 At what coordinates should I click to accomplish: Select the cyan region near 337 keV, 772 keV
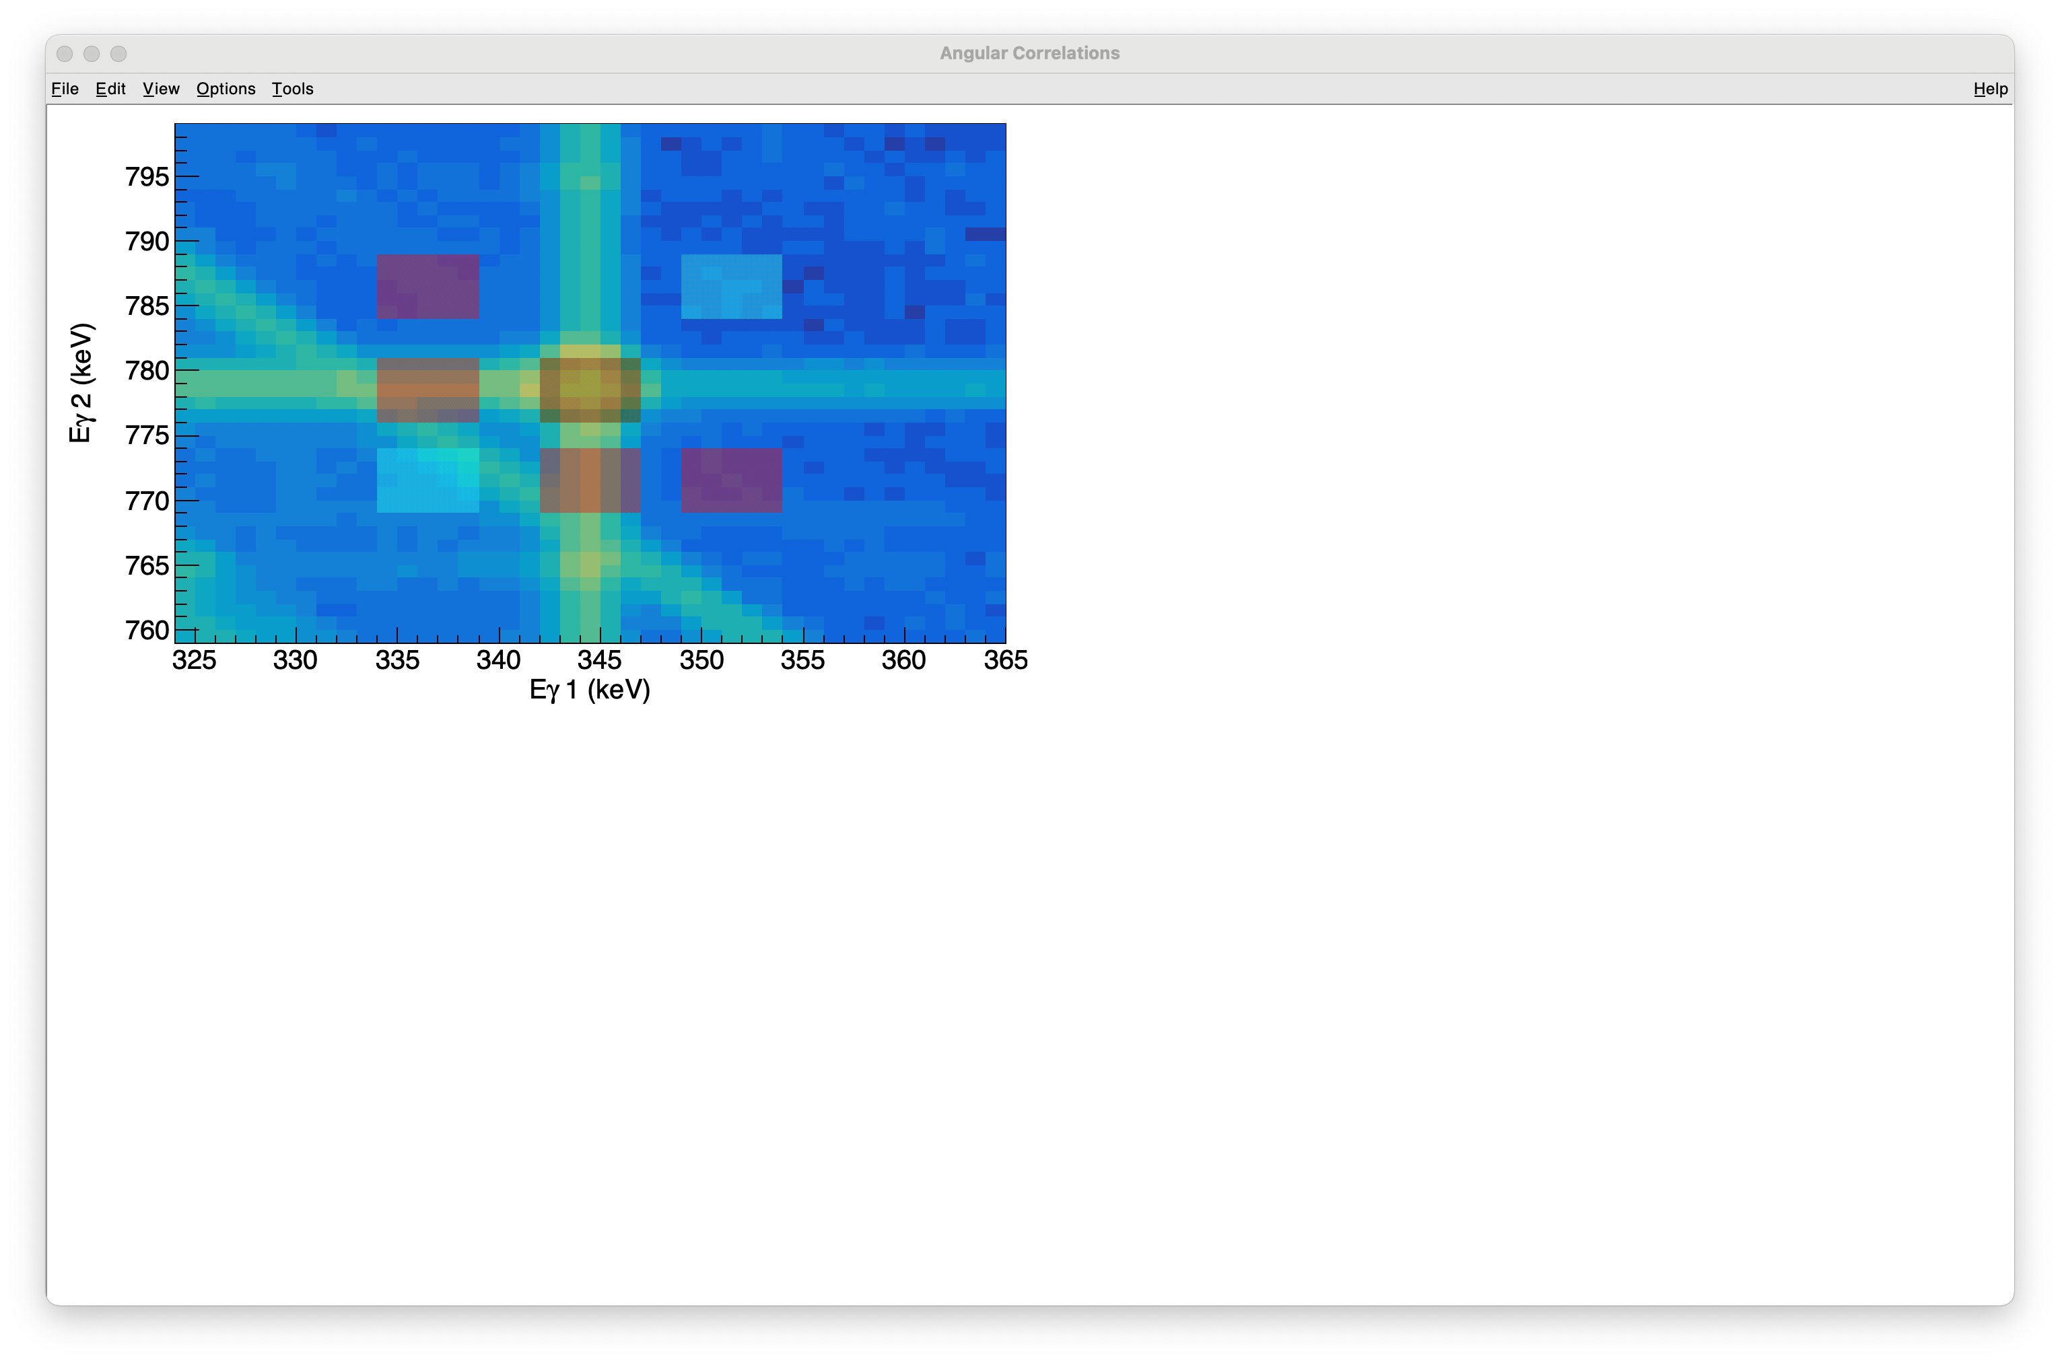(x=427, y=480)
